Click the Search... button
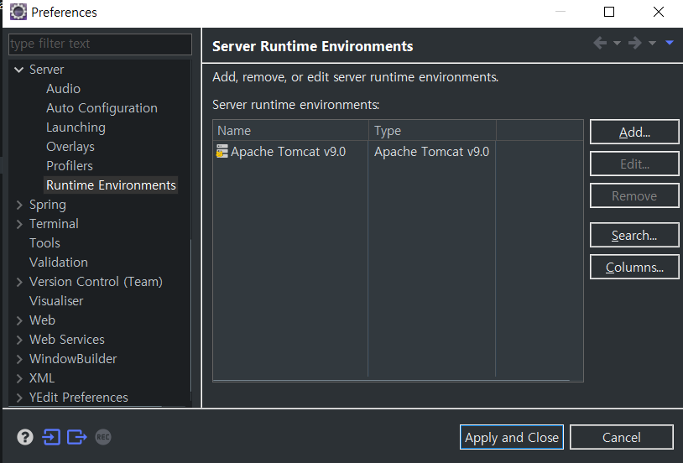Image resolution: width=683 pixels, height=463 pixels. coord(634,235)
